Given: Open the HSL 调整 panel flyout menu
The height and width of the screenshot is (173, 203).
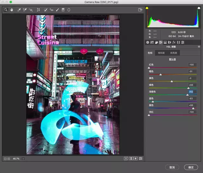Looking at the screenshot, I should [199, 47].
